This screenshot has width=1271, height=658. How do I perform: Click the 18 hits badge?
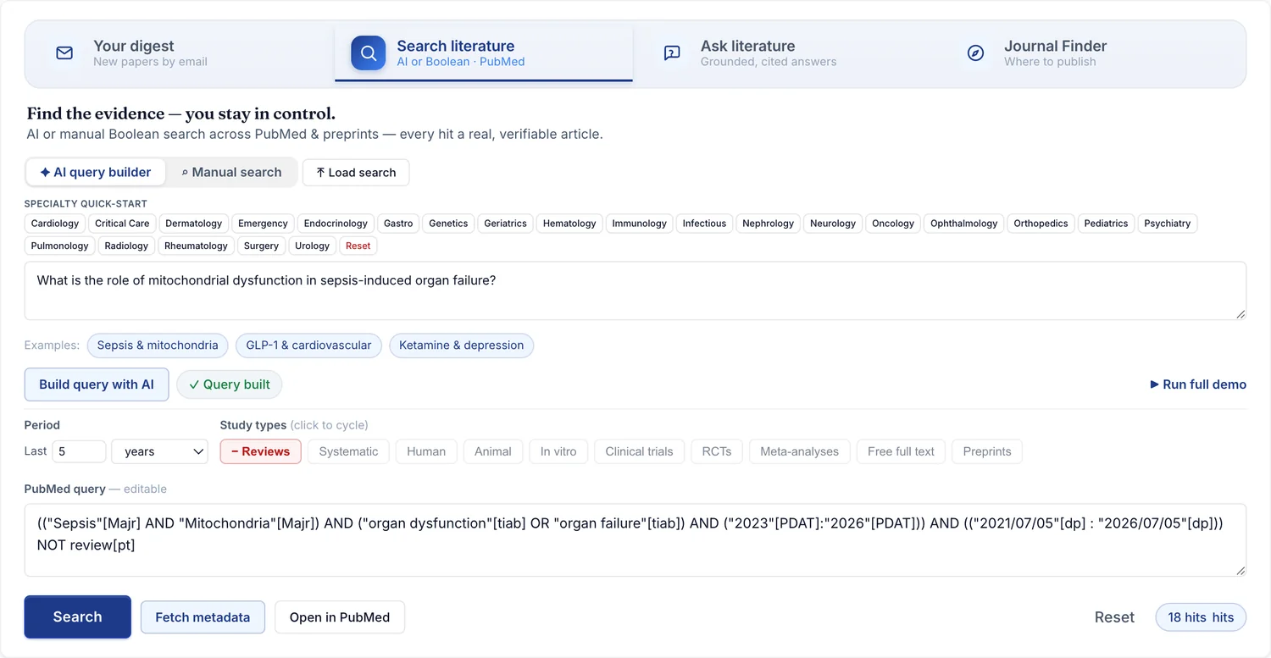[x=1201, y=617]
